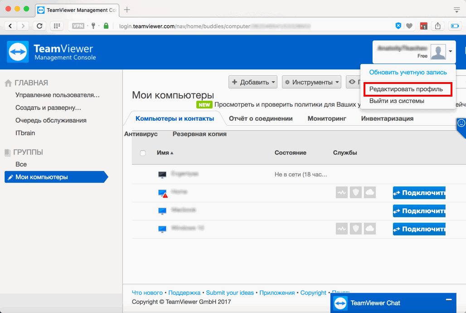Screen dimensions: 466x313
Task: Click monitoring pulse icon in second row
Action: (342, 192)
